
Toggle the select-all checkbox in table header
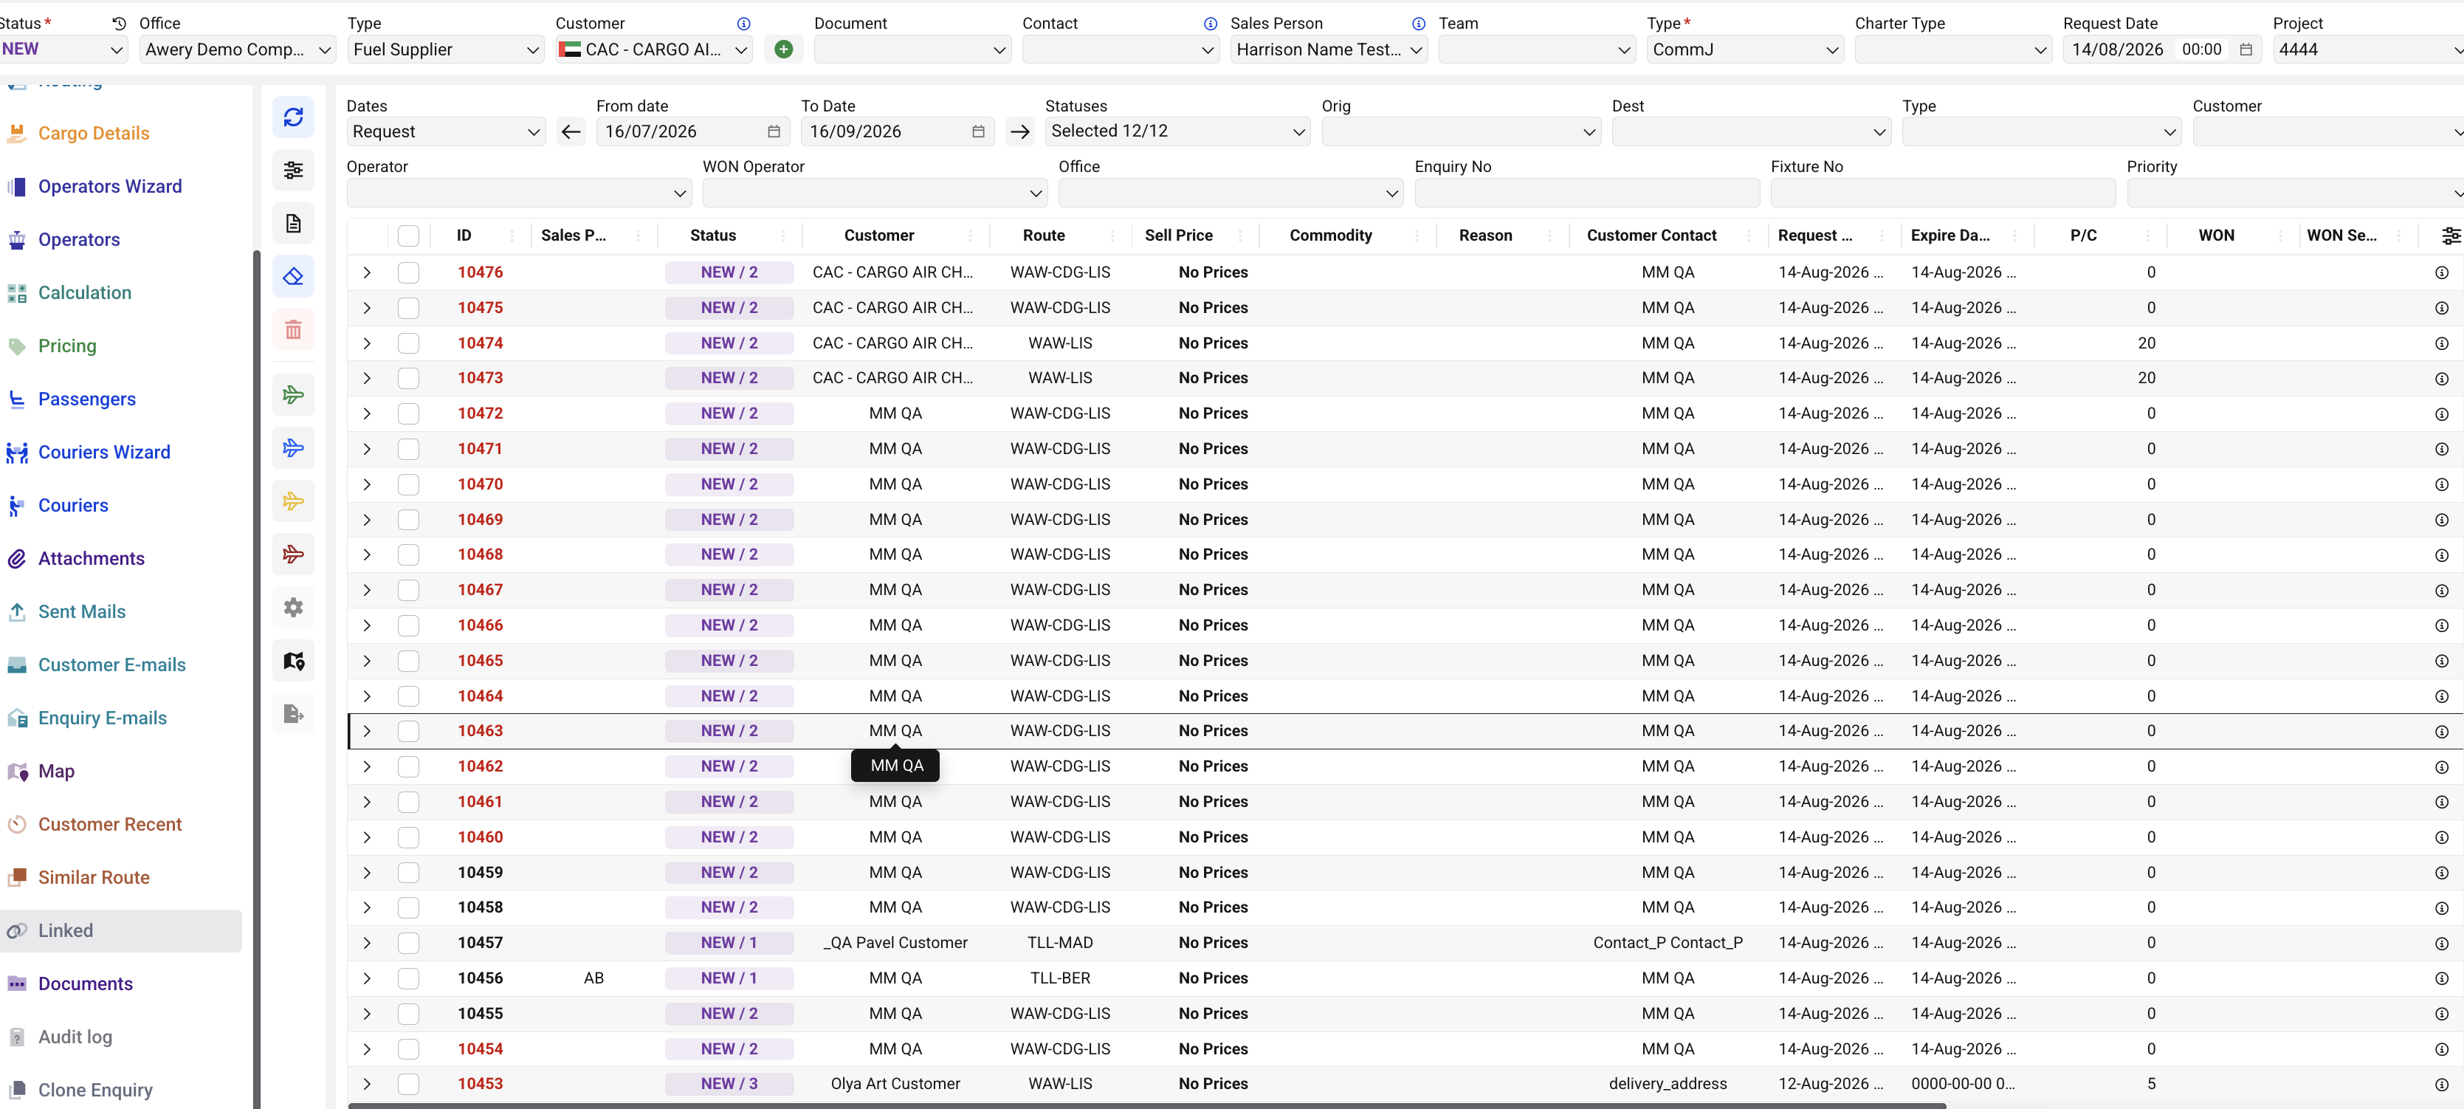tap(408, 236)
